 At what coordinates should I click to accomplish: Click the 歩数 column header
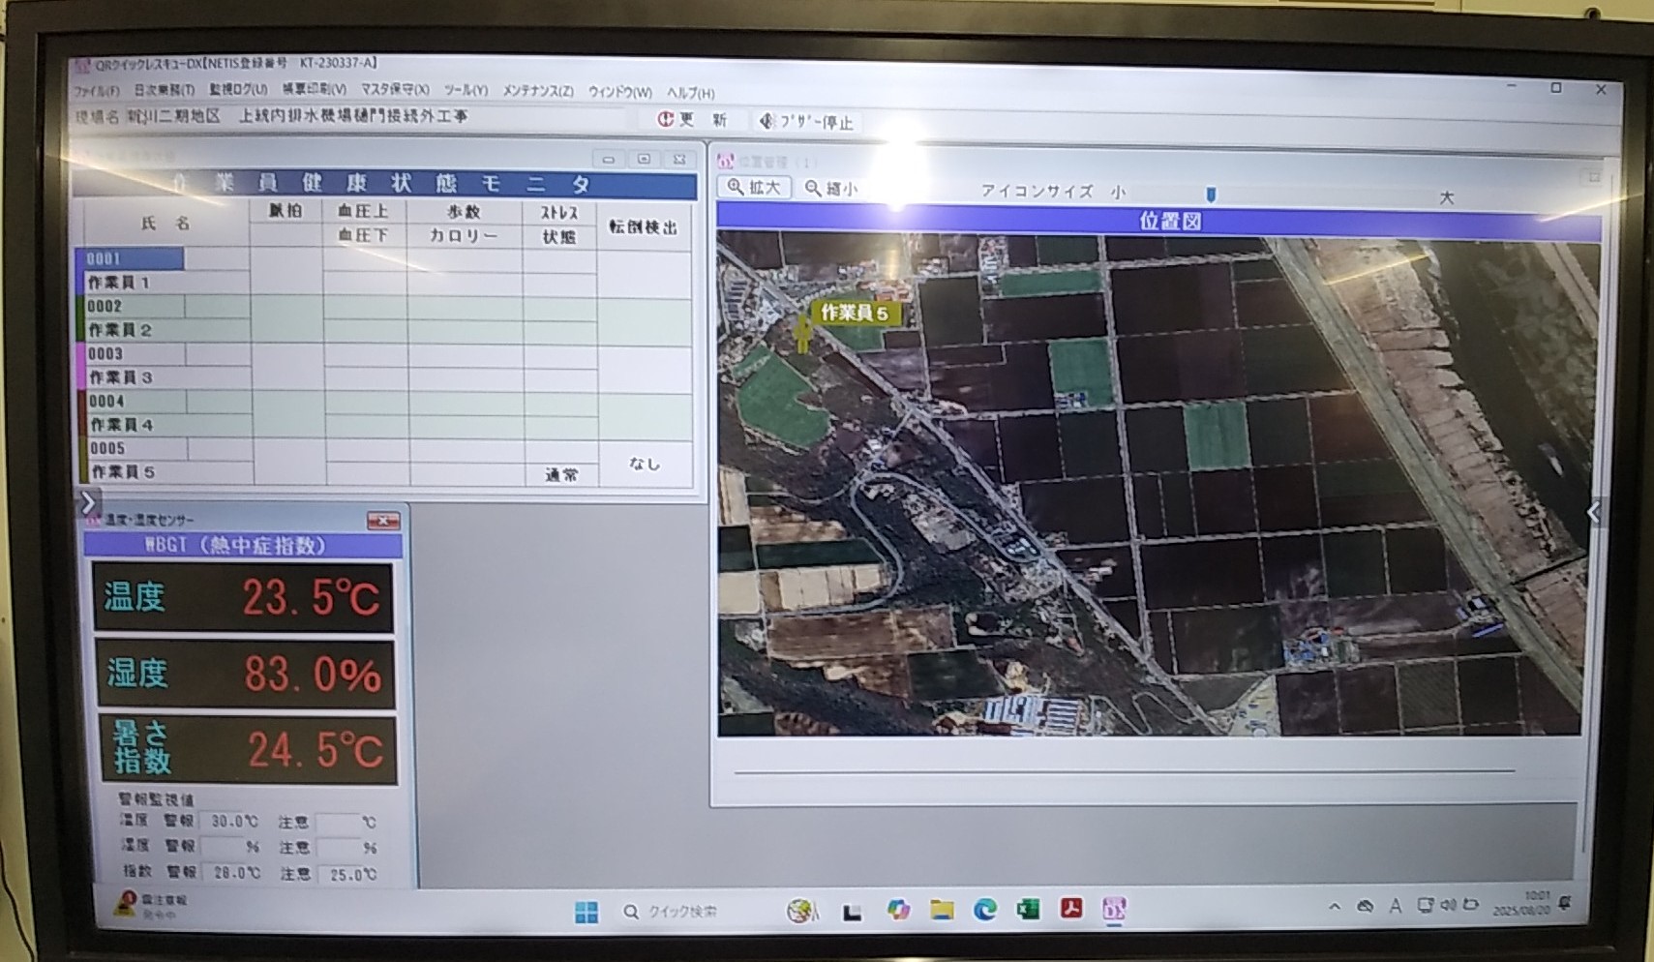[x=464, y=212]
